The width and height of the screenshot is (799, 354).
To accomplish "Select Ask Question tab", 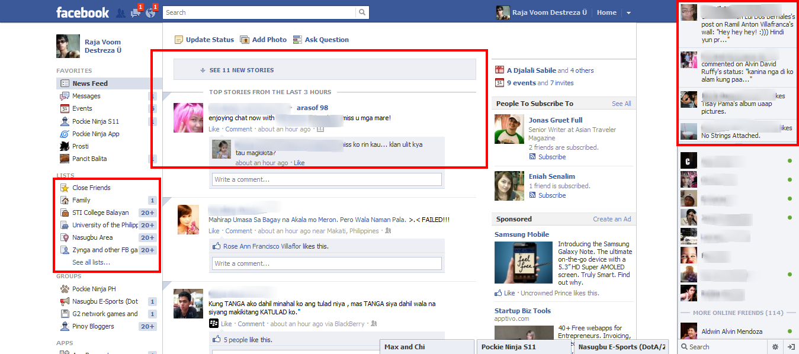I will point(320,40).
